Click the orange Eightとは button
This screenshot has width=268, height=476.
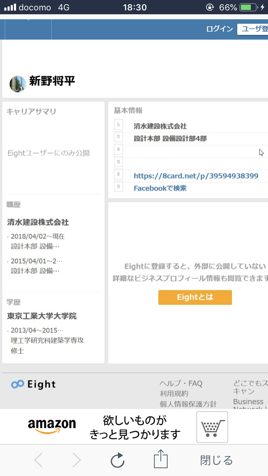tap(195, 297)
